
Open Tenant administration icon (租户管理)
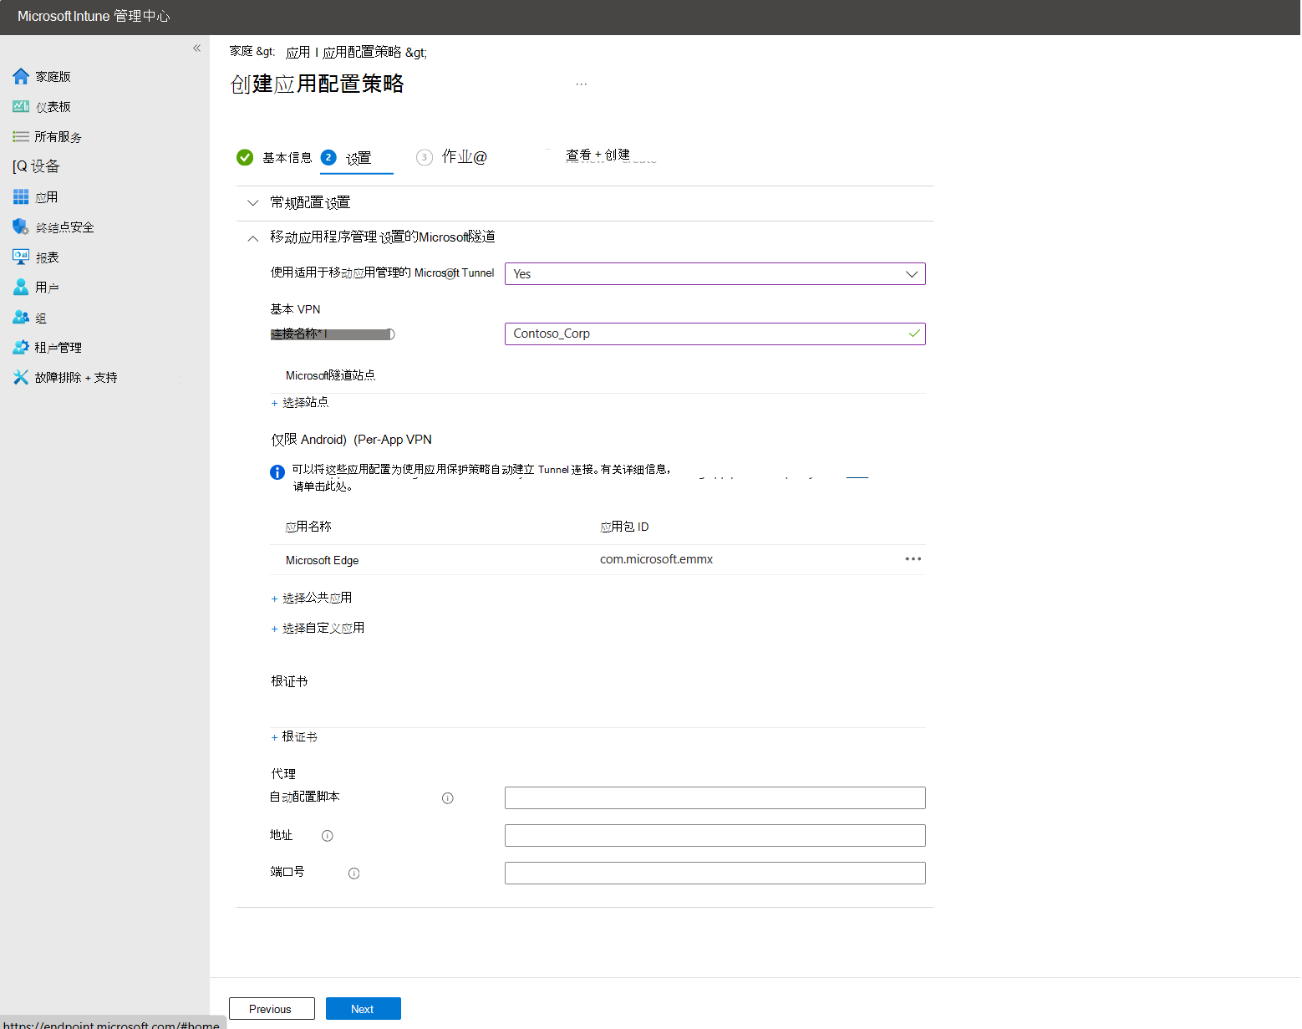21,347
